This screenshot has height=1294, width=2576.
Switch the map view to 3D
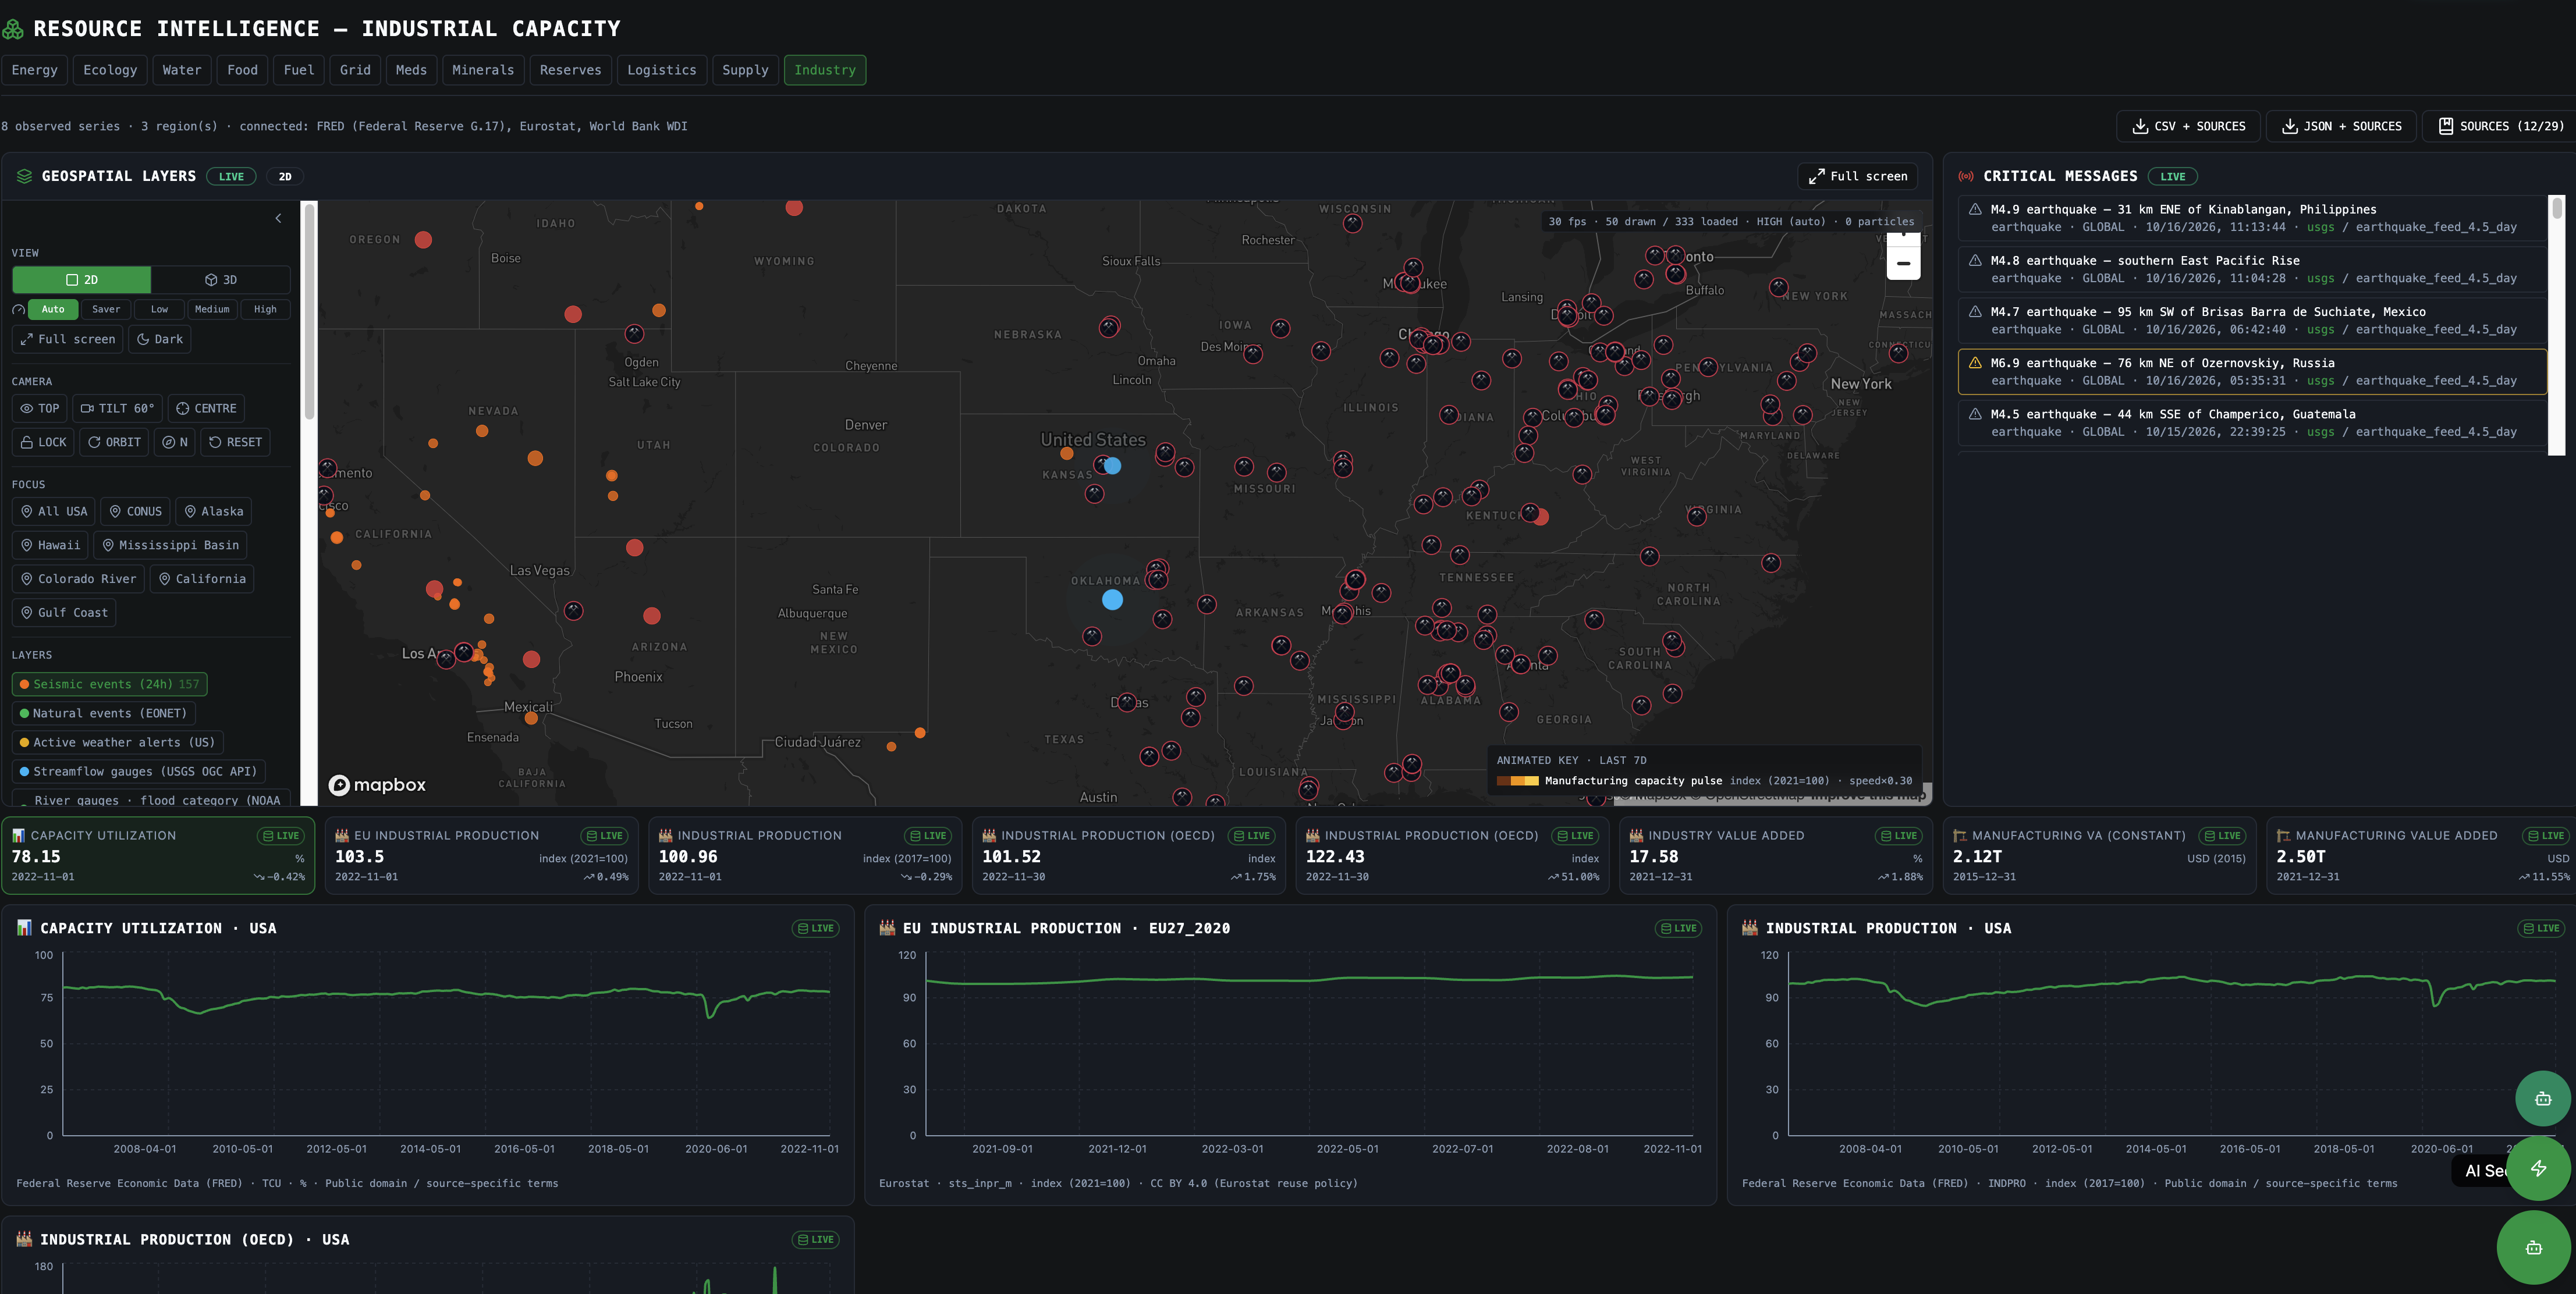coord(221,280)
